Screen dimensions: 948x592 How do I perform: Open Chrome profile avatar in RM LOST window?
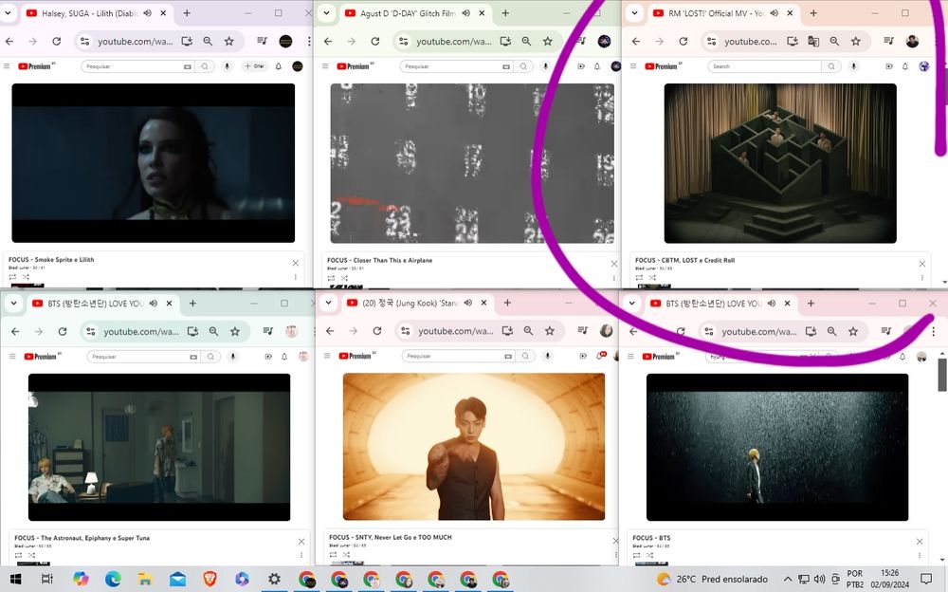click(x=912, y=41)
